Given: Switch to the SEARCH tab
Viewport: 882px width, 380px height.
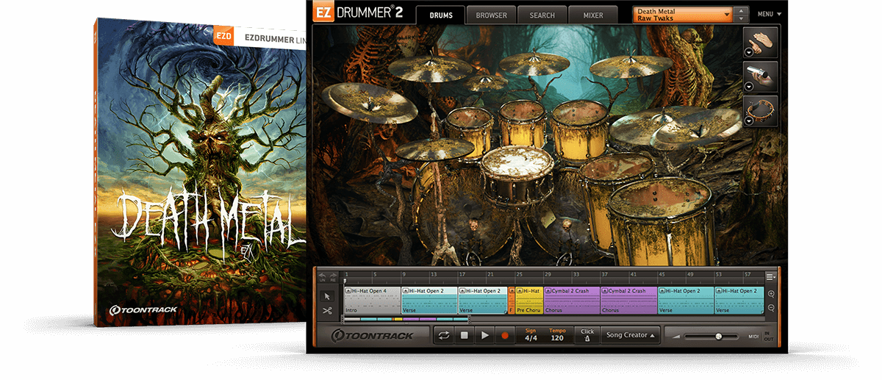Looking at the screenshot, I should point(542,15).
